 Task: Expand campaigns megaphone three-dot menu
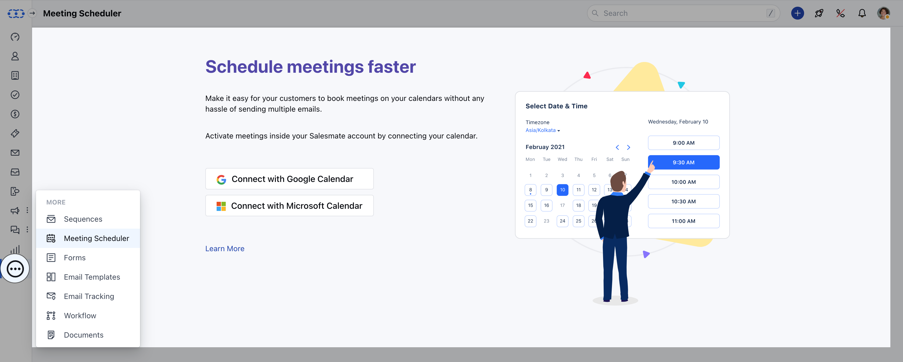coord(27,210)
